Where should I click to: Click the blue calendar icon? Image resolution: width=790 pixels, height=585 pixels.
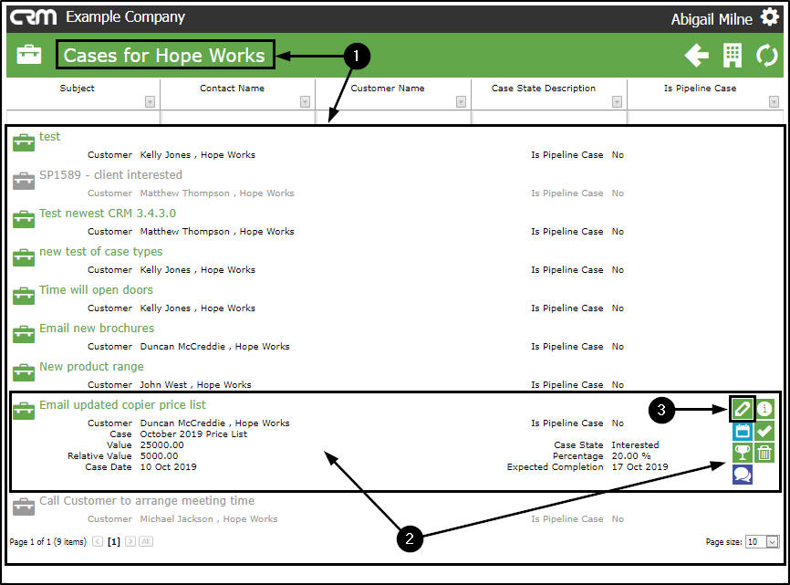743,431
